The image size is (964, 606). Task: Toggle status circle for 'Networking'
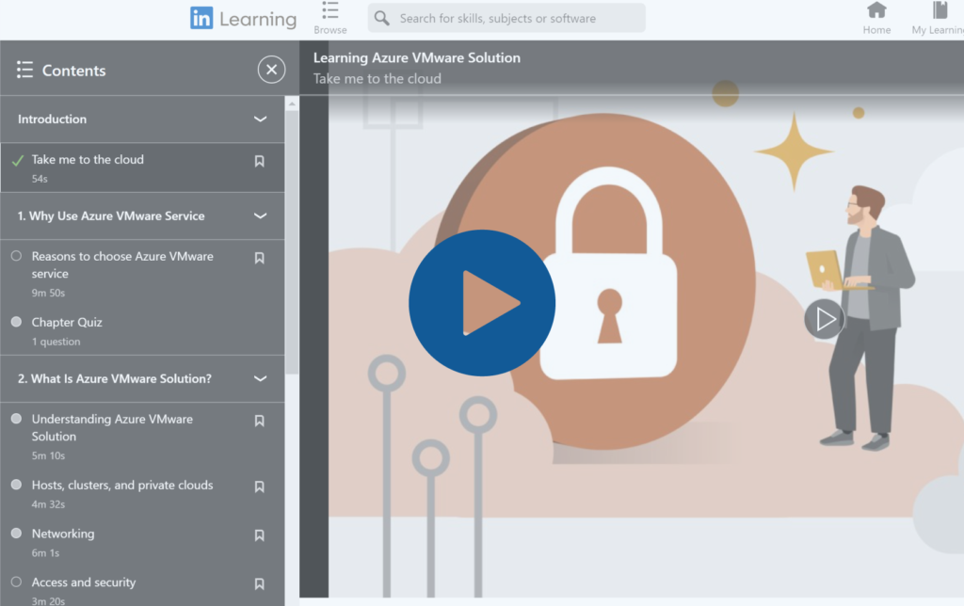point(17,533)
